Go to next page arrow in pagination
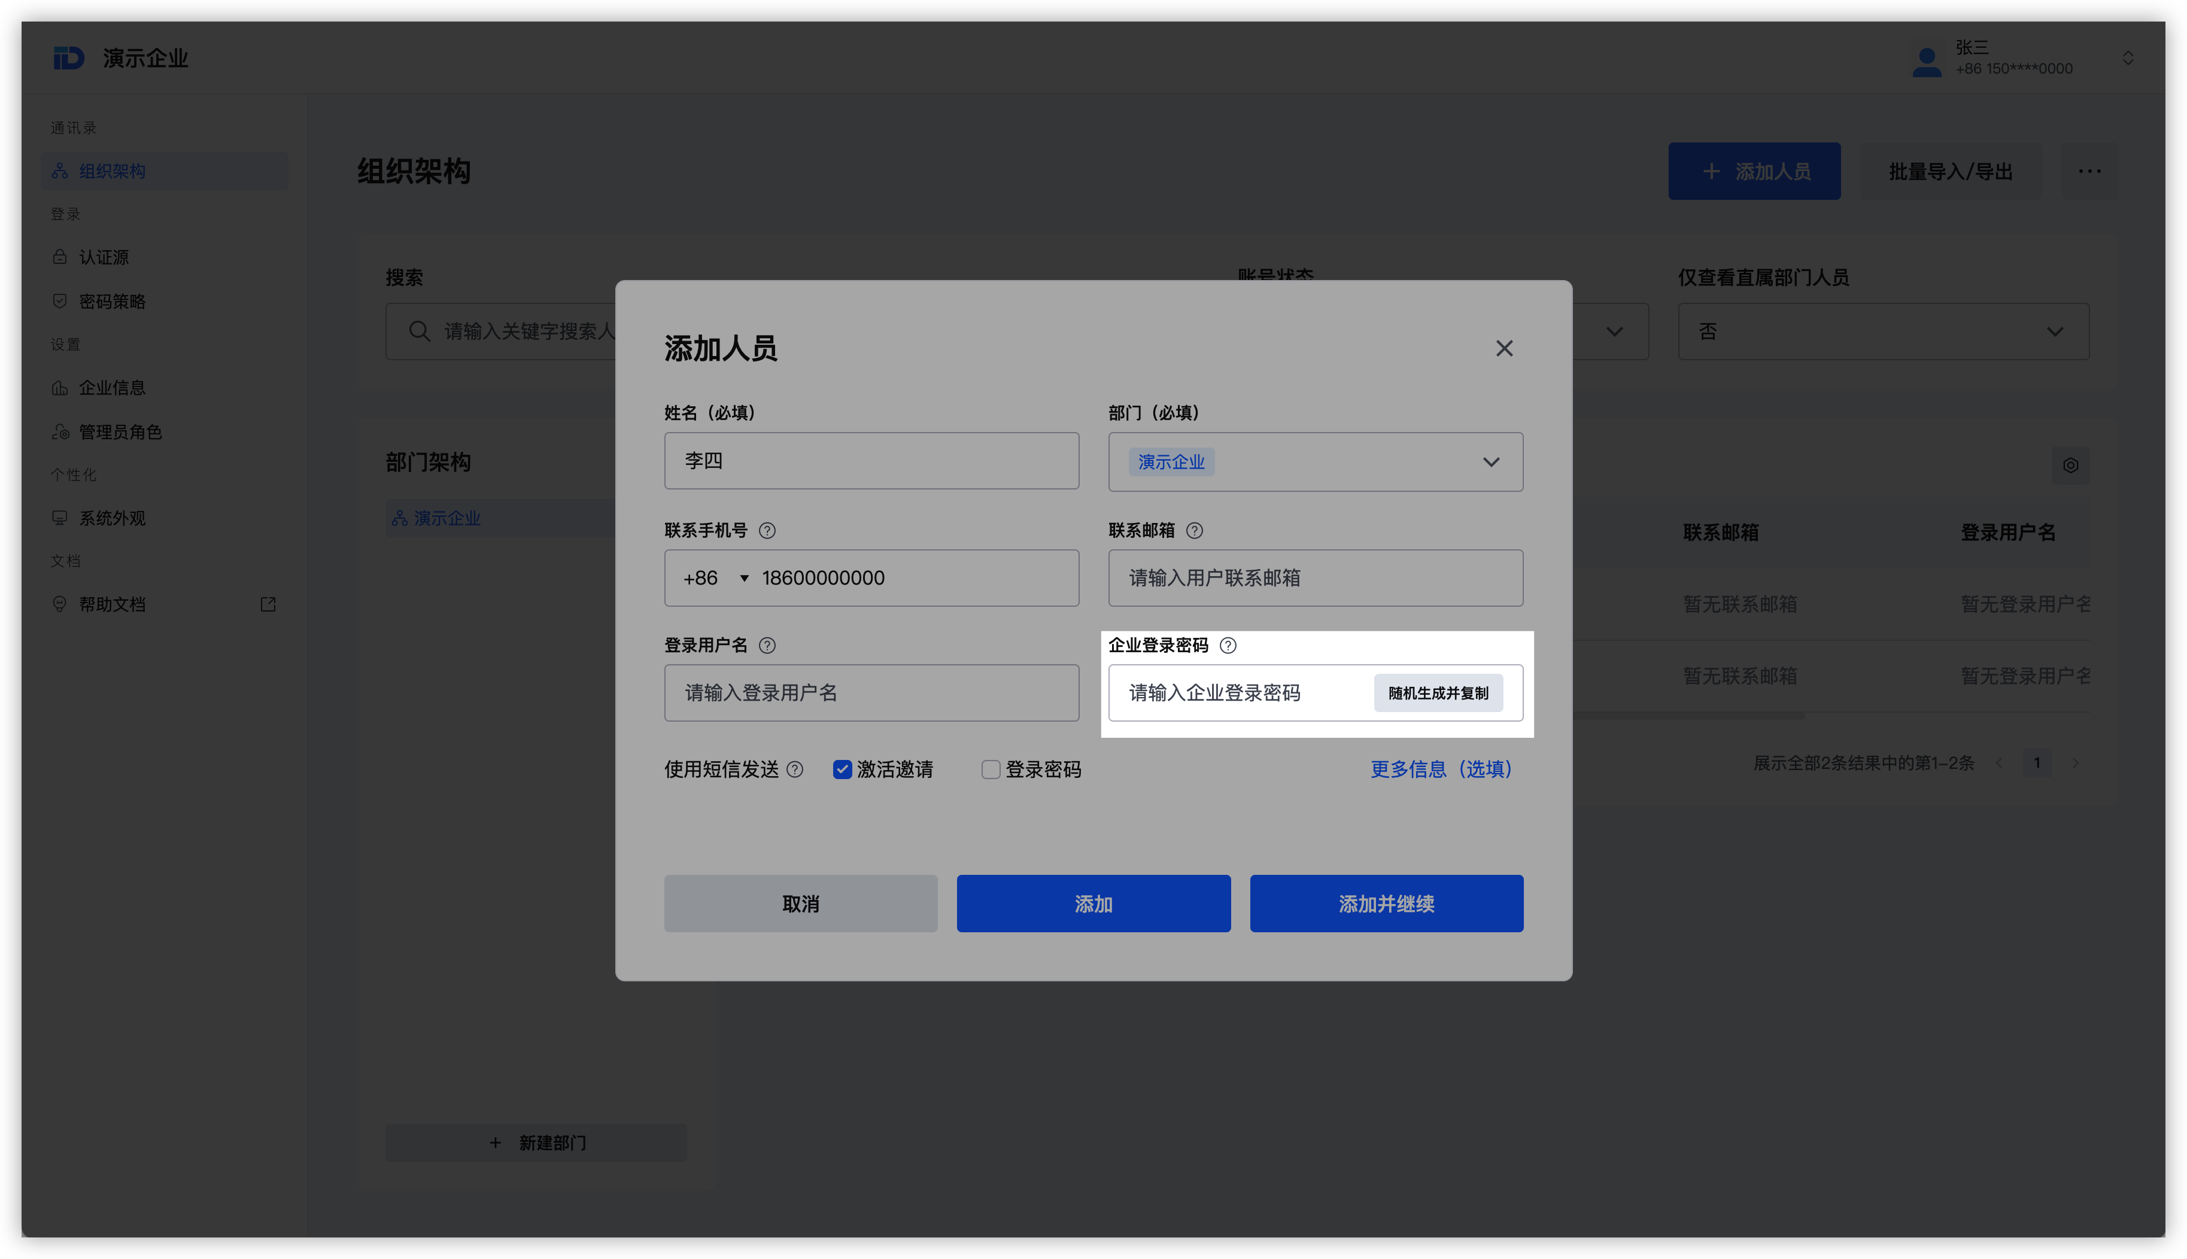 click(x=2074, y=763)
